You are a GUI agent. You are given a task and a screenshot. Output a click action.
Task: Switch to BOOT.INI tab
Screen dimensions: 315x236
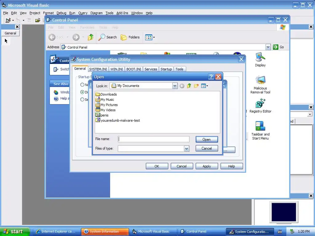pyautogui.click(x=134, y=69)
